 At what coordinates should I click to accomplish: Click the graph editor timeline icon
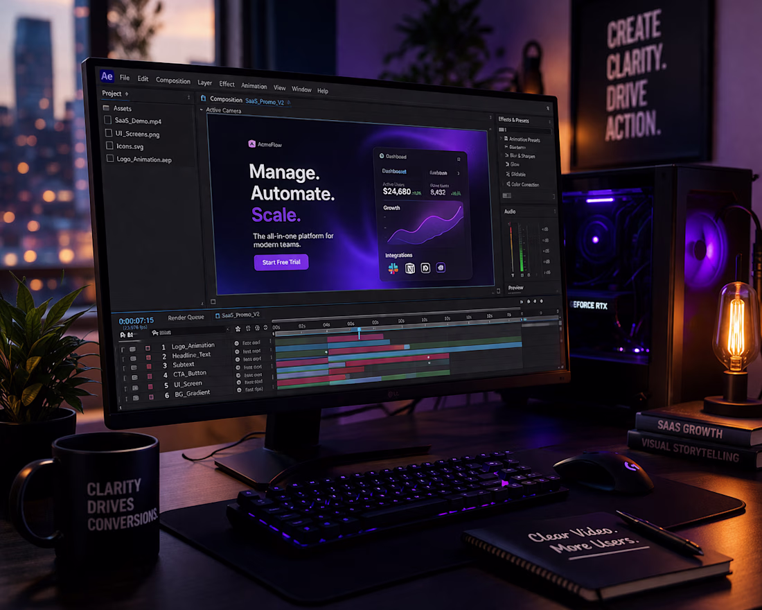(265, 327)
